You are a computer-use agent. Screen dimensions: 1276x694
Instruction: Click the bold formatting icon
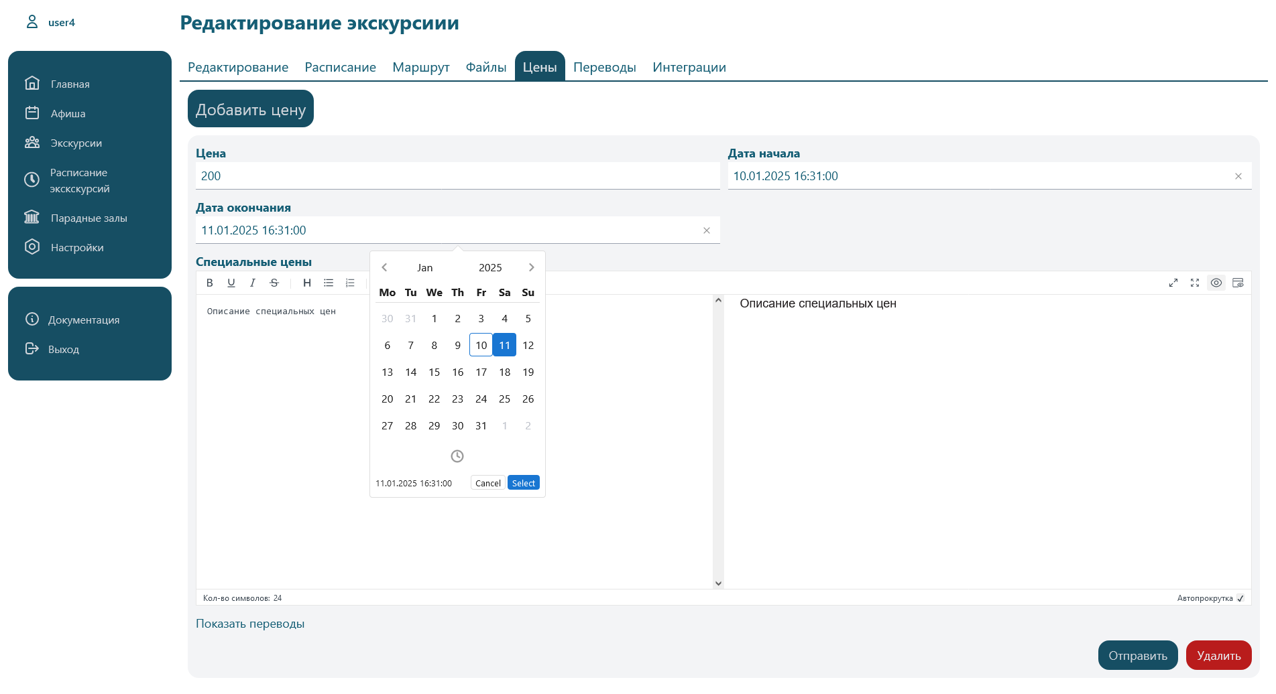pos(210,283)
